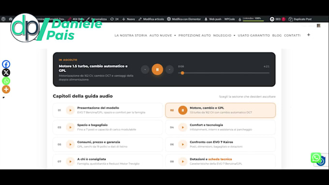Open the PROTEZIONE AUTO page
Screen dimensions: 329x185
point(194,35)
